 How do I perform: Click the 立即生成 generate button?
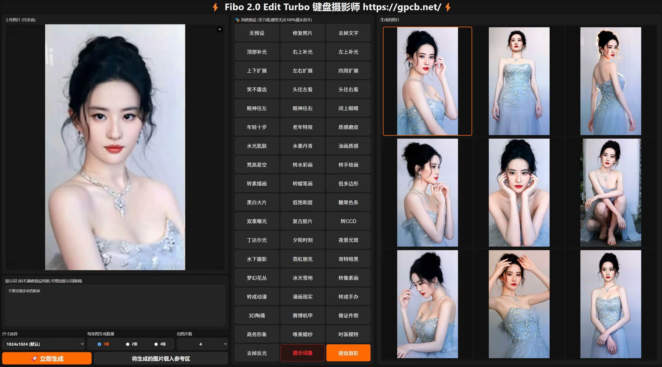pos(47,358)
